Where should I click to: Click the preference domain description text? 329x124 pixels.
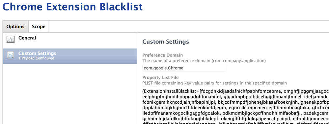[x=204, y=61]
